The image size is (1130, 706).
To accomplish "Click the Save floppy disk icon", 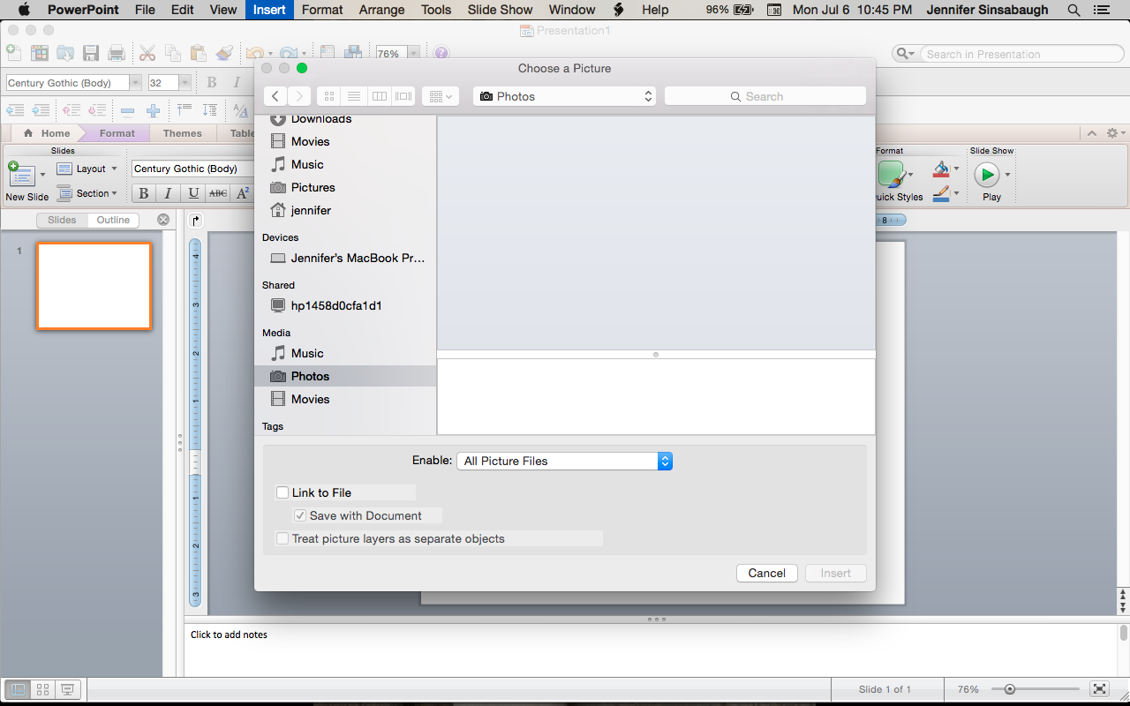I will pyautogui.click(x=91, y=53).
